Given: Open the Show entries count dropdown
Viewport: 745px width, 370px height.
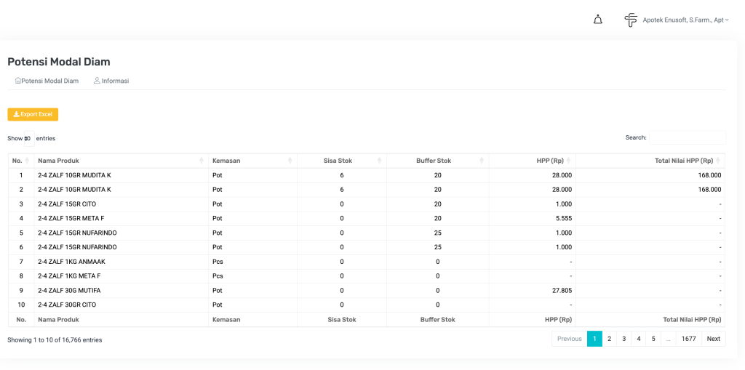Looking at the screenshot, I should (28, 138).
